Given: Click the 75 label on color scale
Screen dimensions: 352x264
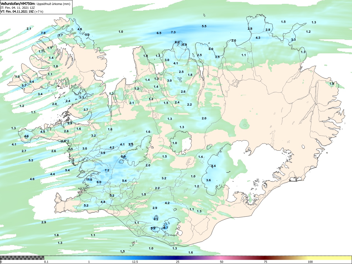Looking at the screenshot, I should [266, 262].
